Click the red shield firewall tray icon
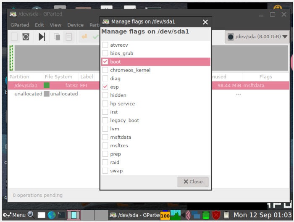 click(x=216, y=215)
